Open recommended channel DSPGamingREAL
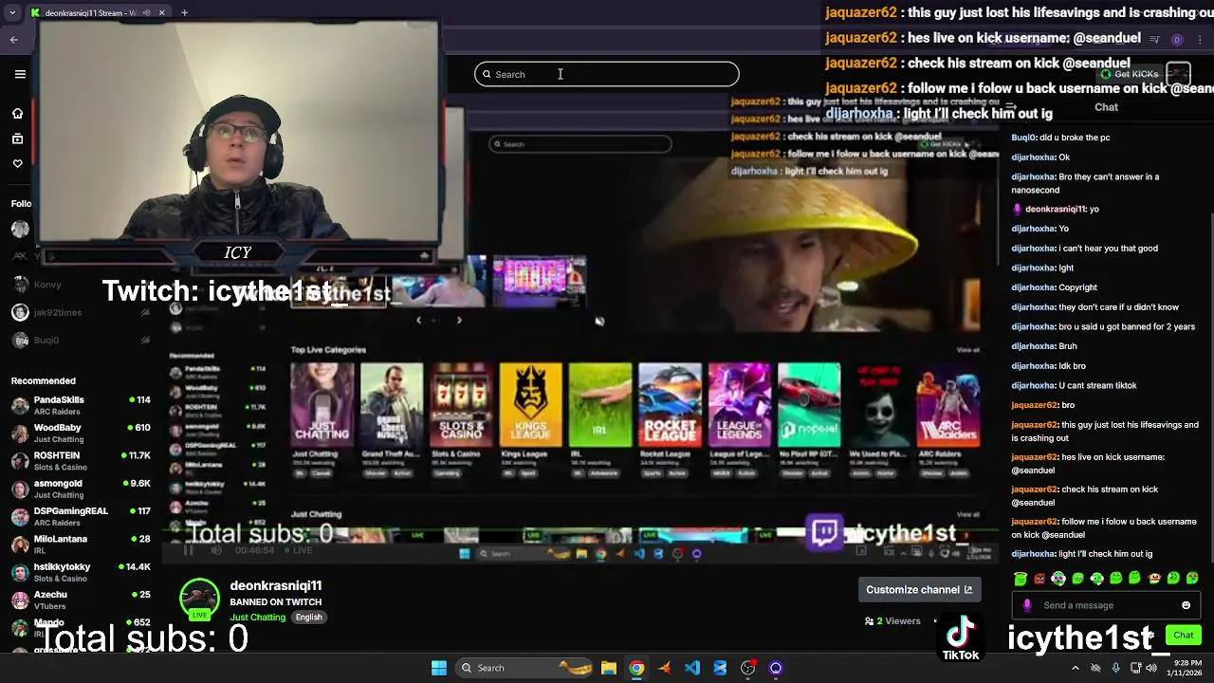Viewport: 1214px width, 683px height. [81, 516]
